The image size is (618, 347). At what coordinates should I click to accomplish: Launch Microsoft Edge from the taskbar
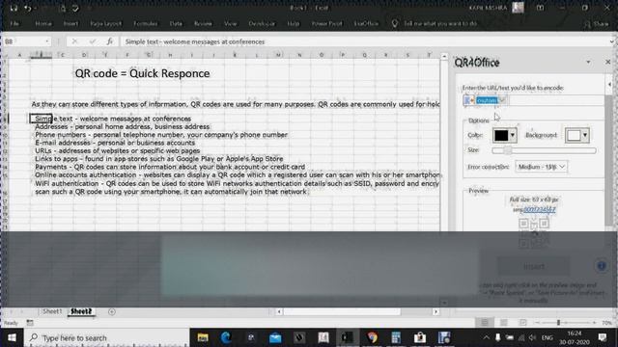226,337
